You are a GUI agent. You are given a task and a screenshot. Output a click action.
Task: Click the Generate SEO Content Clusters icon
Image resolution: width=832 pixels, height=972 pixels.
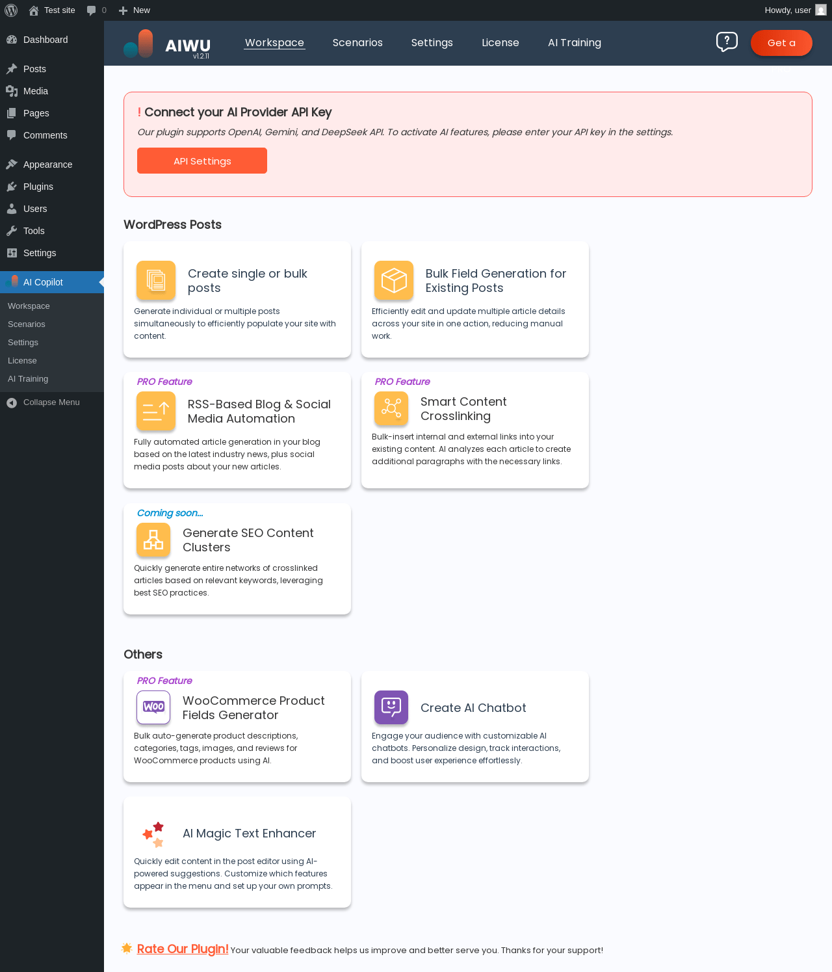coord(153,540)
